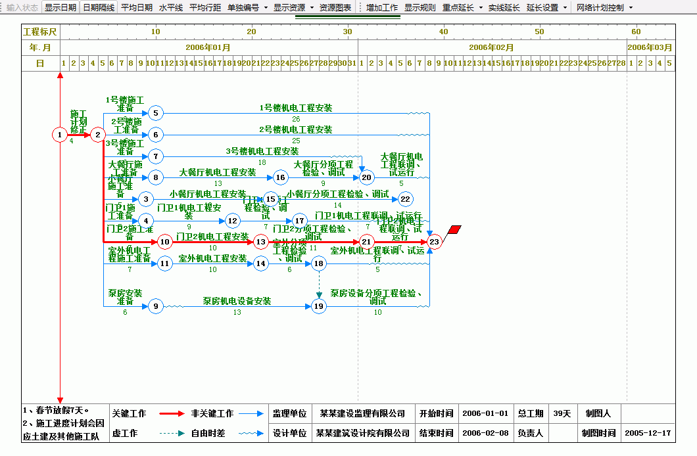
Task: Click the 显示规则 toolbar button
Action: coord(420,8)
